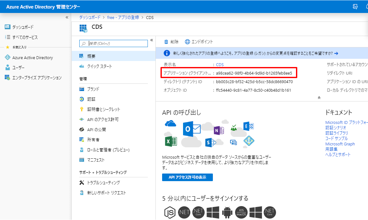Select the directory tenant ID value

pyautogui.click(x=254, y=82)
